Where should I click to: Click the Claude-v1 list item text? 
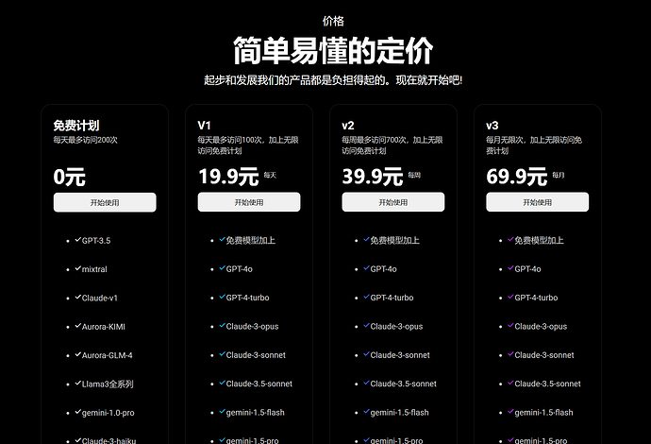(x=100, y=299)
